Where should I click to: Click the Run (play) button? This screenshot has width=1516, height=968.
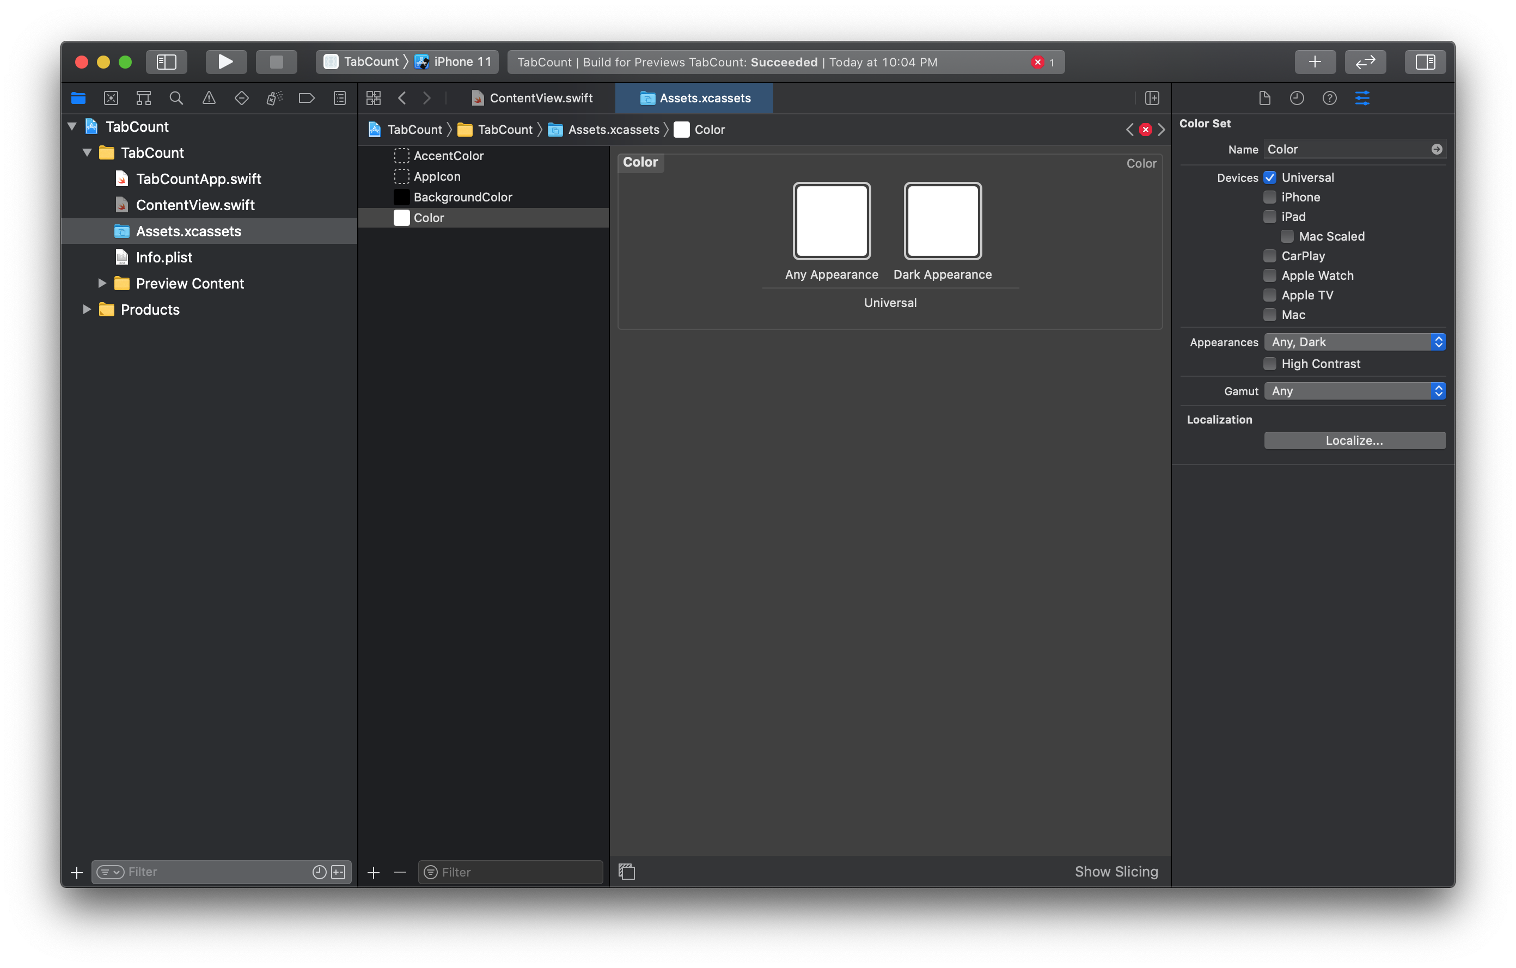[x=225, y=62]
